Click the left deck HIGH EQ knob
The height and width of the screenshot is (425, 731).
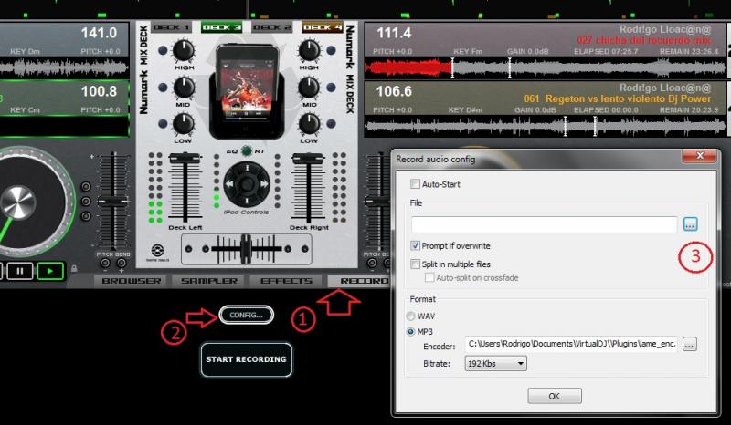pos(184,51)
